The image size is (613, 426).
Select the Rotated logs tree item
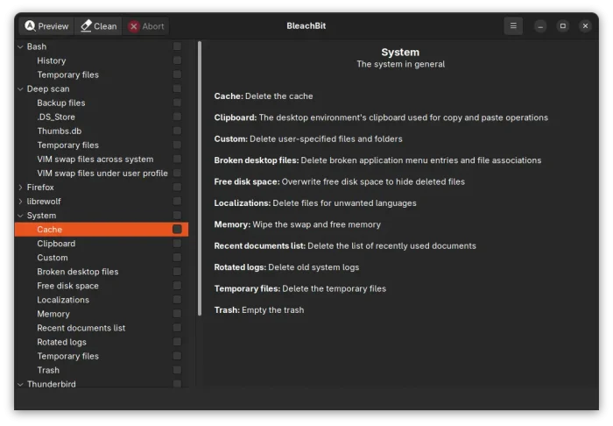tap(61, 342)
